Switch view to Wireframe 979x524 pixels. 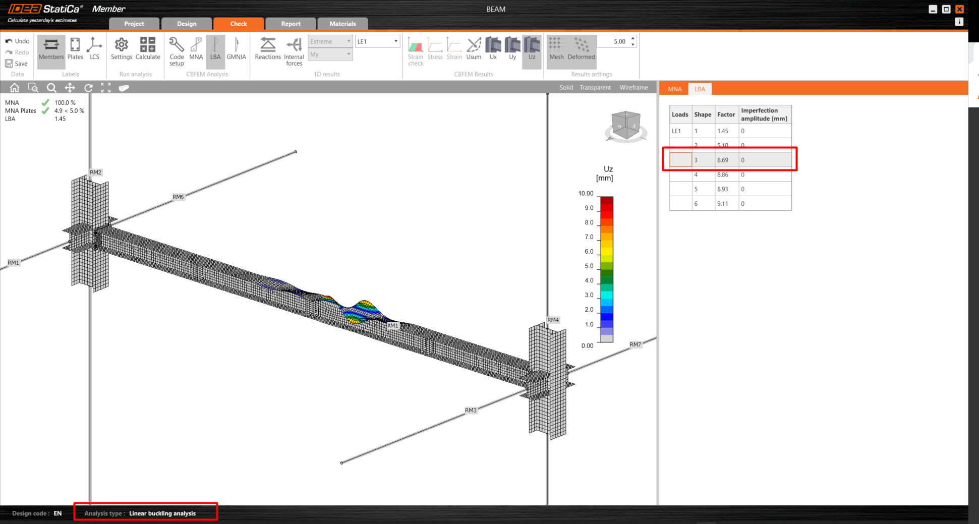(634, 88)
